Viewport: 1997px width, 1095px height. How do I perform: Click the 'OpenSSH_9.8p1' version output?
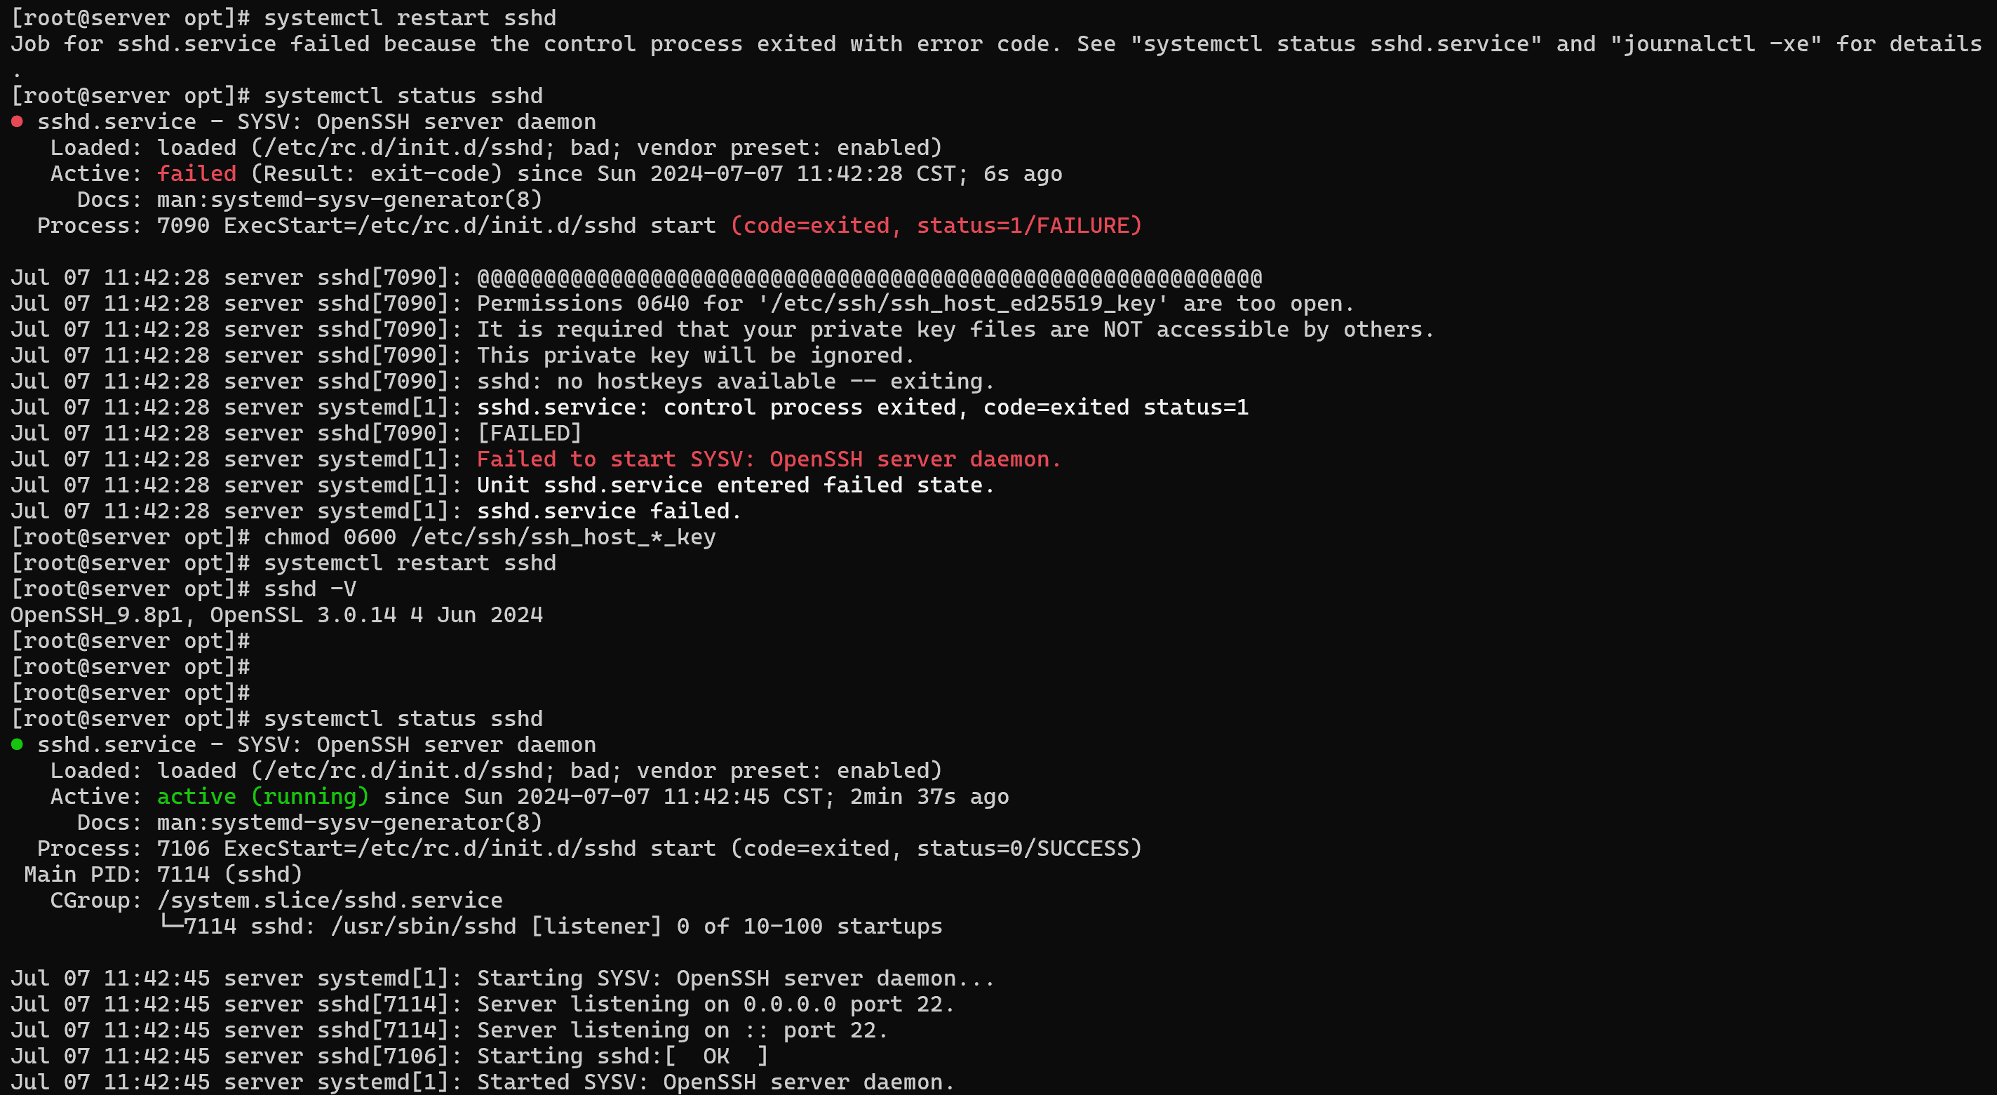coord(97,615)
